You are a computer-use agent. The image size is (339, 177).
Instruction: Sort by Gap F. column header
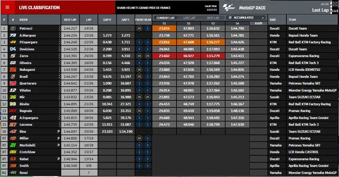pyautogui.click(x=126, y=20)
